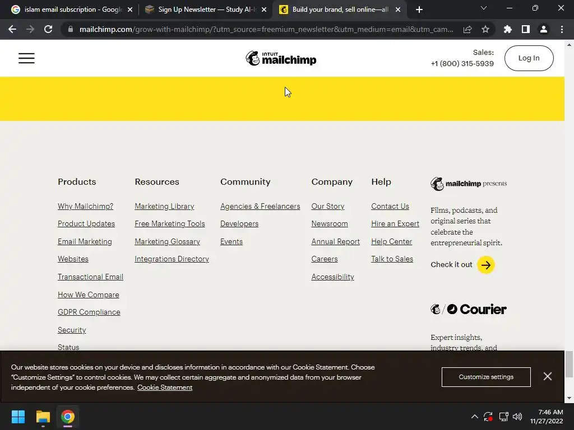
Task: Go forward using the browser forward arrow
Action: coord(30,29)
